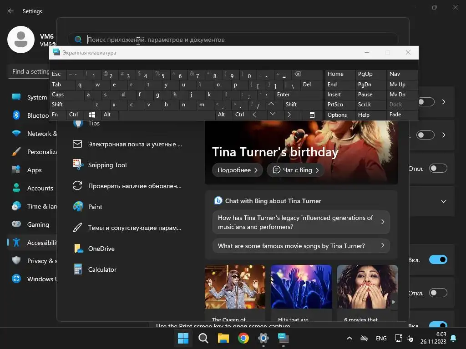The height and width of the screenshot is (349, 466).
Task: Click the Поиск приложений search field
Action: [x=233, y=40]
